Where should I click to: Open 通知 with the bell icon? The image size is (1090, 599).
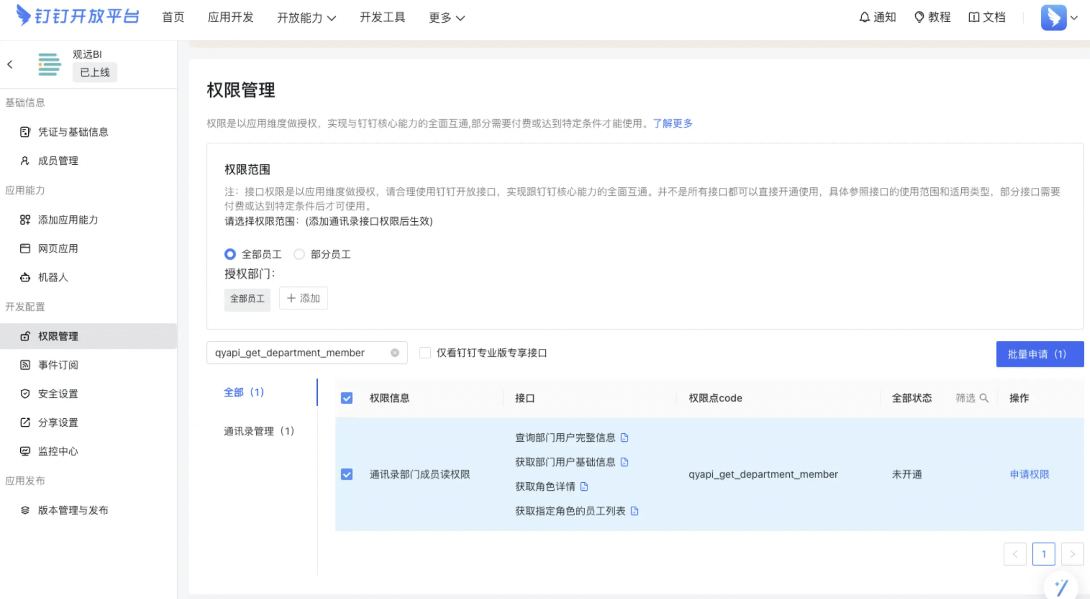click(877, 17)
